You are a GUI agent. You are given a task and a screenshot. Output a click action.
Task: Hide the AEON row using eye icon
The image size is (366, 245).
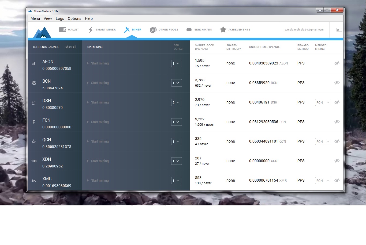pyautogui.click(x=337, y=63)
